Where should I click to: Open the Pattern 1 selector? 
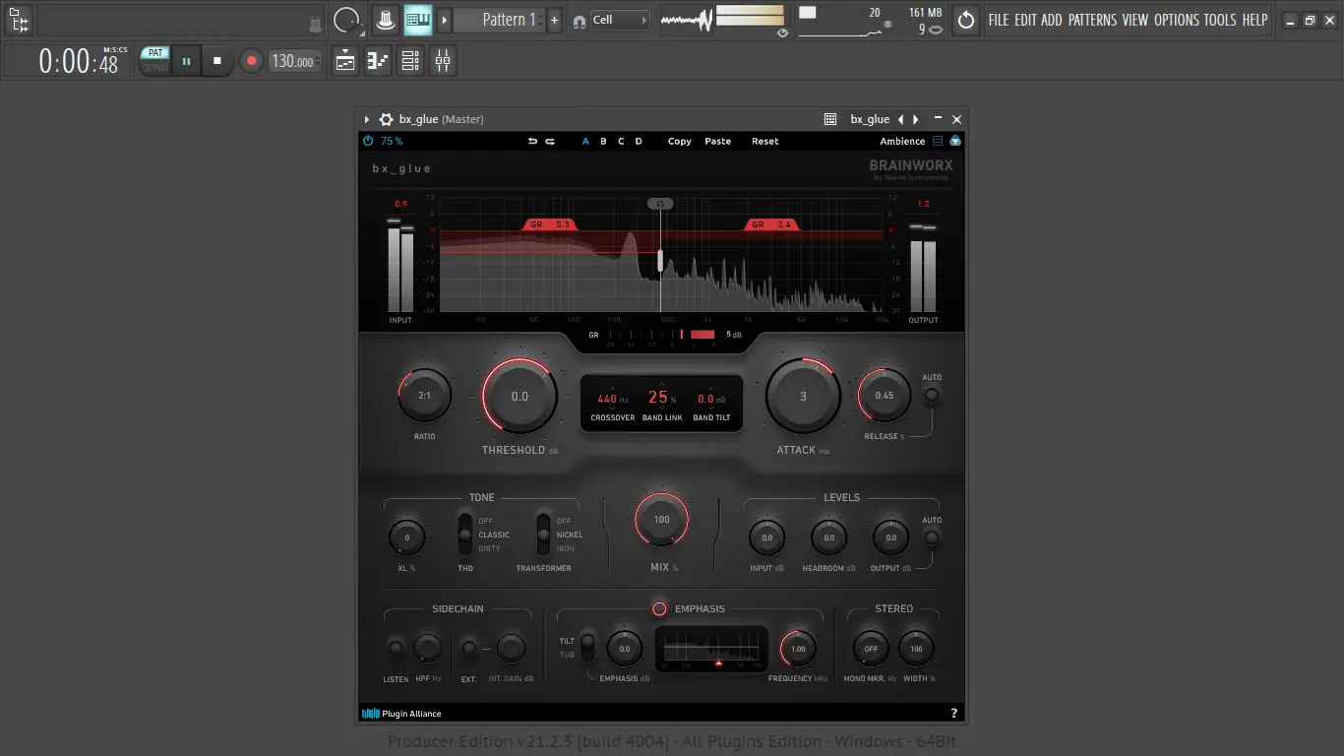[x=504, y=20]
